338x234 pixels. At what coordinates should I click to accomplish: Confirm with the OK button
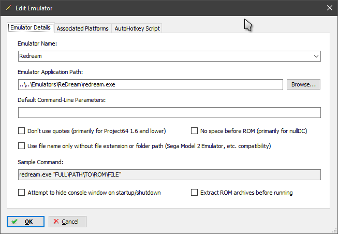point(25,222)
